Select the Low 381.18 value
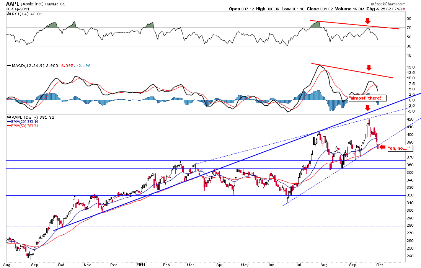This screenshot has height=268, width=421. (x=293, y=9)
